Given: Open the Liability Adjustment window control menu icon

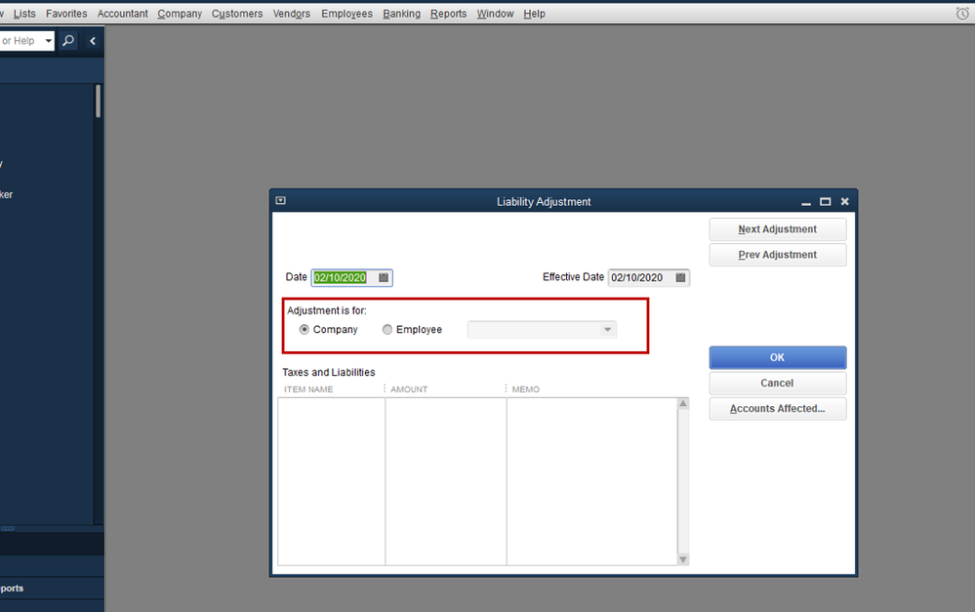Looking at the screenshot, I should coord(280,201).
